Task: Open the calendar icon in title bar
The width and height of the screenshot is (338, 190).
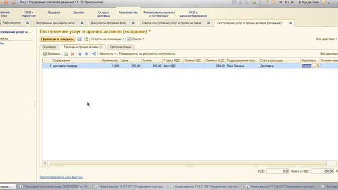Action: 274,2
